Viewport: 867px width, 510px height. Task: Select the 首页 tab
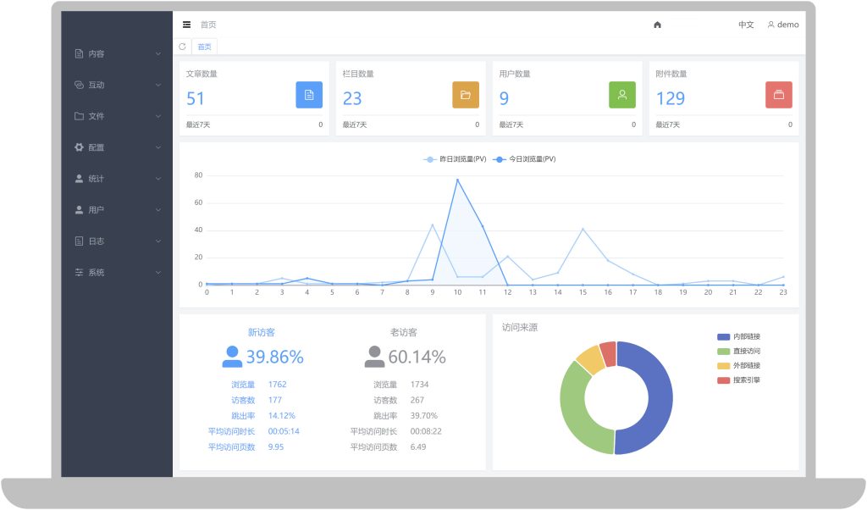(205, 47)
